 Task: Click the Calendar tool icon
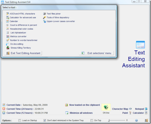[x=7, y=21]
